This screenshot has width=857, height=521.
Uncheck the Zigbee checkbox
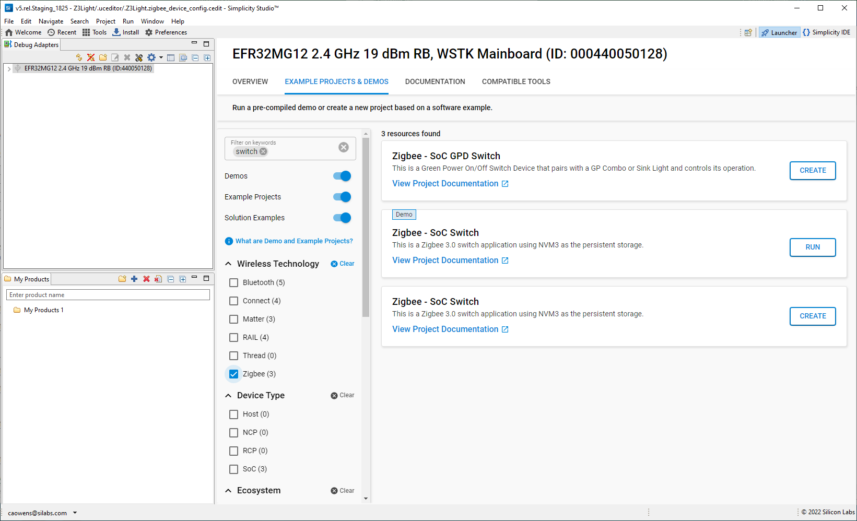coord(234,374)
